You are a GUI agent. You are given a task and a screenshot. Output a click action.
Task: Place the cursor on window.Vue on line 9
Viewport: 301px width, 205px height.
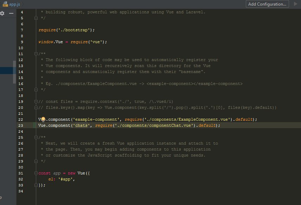click(51, 42)
